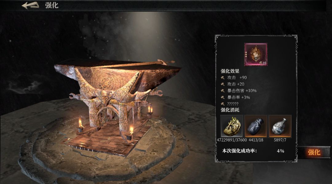
Task: Click the hammer icon beside 攻击 +90
Action: coord(223,78)
